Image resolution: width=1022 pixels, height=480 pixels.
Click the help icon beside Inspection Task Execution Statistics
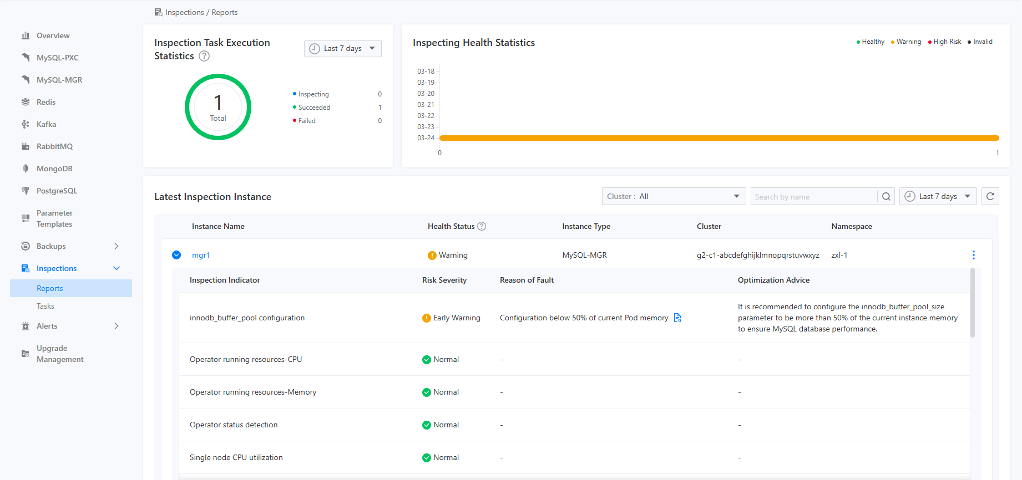[204, 56]
